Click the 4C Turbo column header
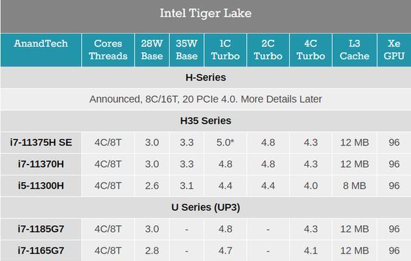The image size is (411, 261). [311, 50]
